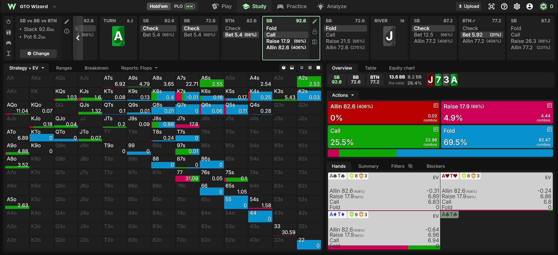This screenshot has width=558, height=255.
Task: Open the user account profile icon
Action: click(x=530, y=6)
